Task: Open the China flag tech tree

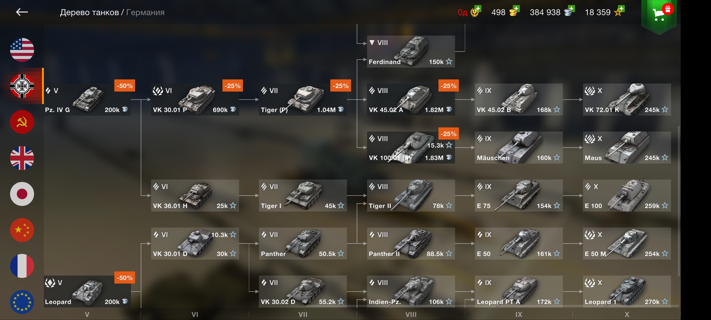Action: point(22,230)
